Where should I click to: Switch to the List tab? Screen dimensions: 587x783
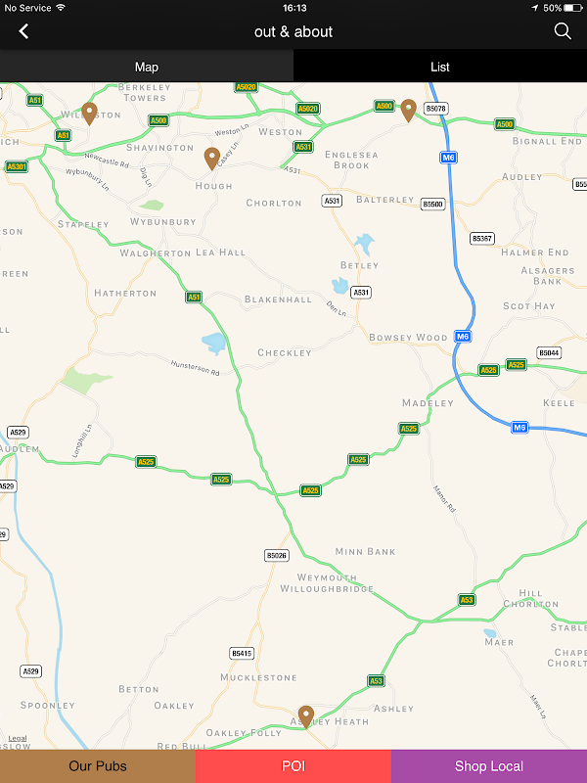[x=440, y=67]
